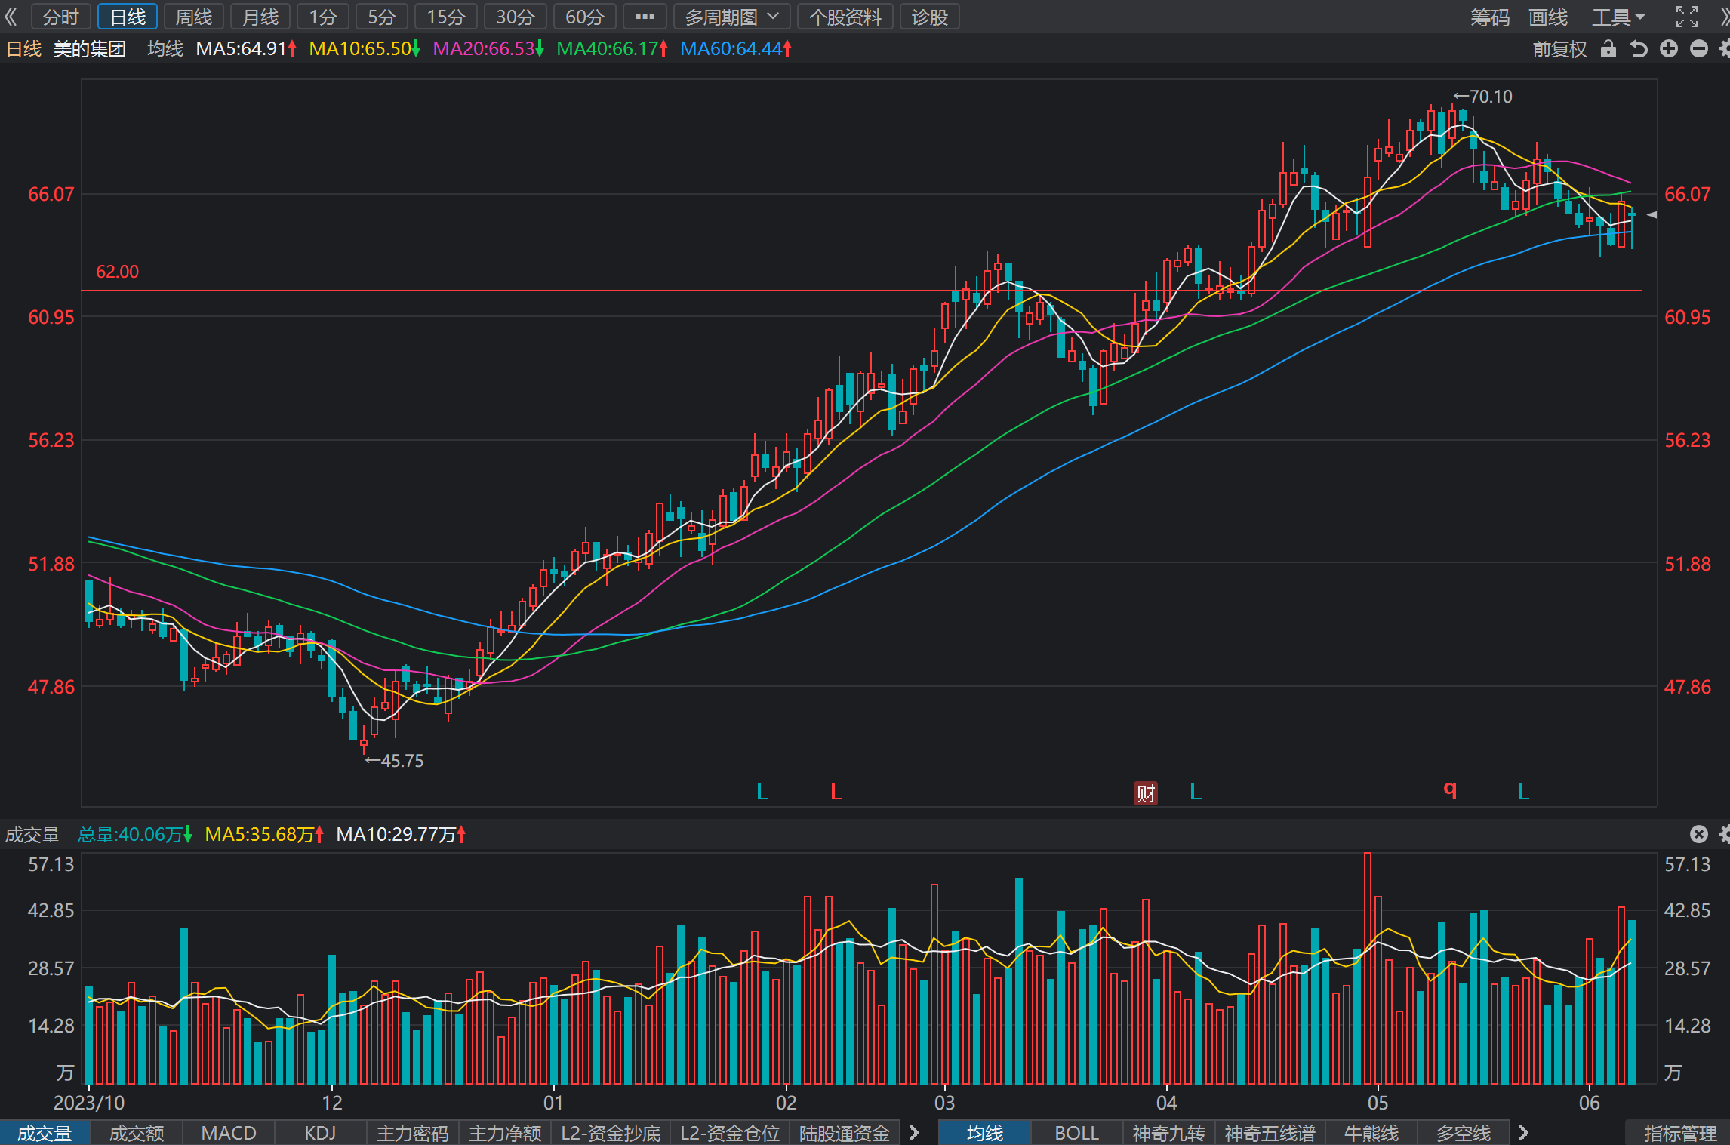The width and height of the screenshot is (1730, 1145).
Task: Click the undo arrow icon above the chart
Action: pyautogui.click(x=1639, y=49)
